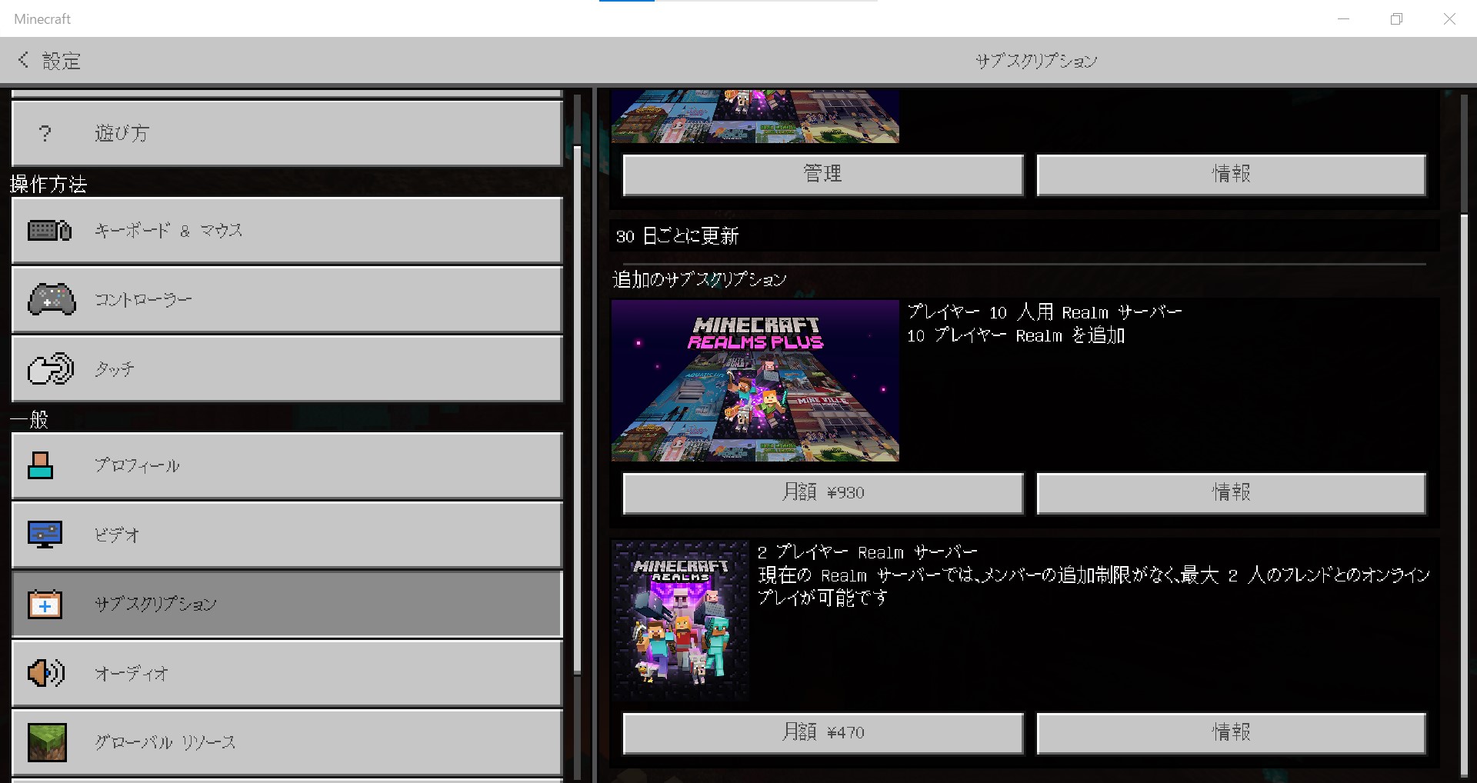The image size is (1477, 783).
Task: Click the subscription calendar plus icon
Action: point(45,605)
